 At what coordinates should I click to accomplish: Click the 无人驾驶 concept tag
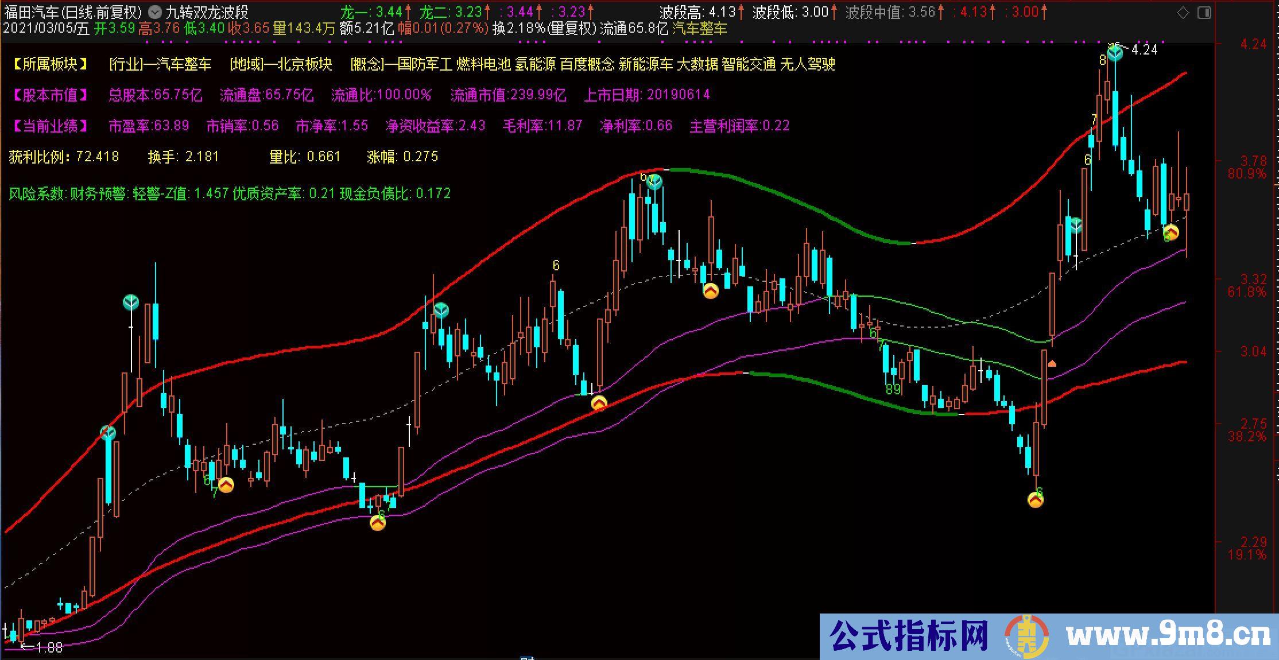pos(807,64)
